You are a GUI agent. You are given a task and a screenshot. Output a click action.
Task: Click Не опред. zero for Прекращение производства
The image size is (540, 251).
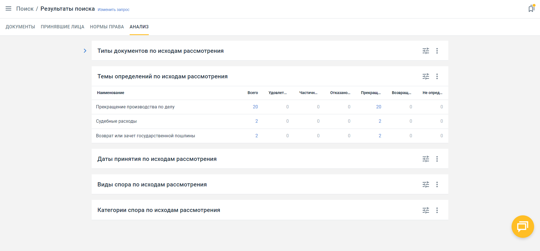click(x=442, y=107)
